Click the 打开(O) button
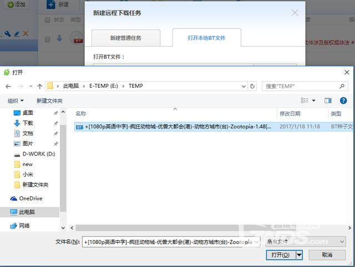 pos(280,255)
